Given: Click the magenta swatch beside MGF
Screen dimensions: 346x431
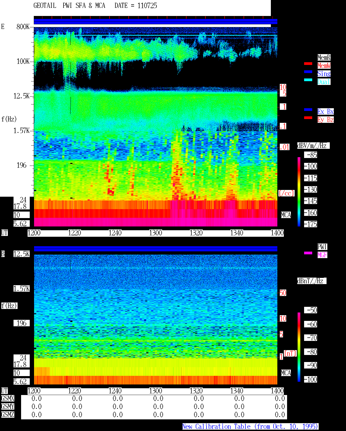Looking at the screenshot, I should point(308,253).
